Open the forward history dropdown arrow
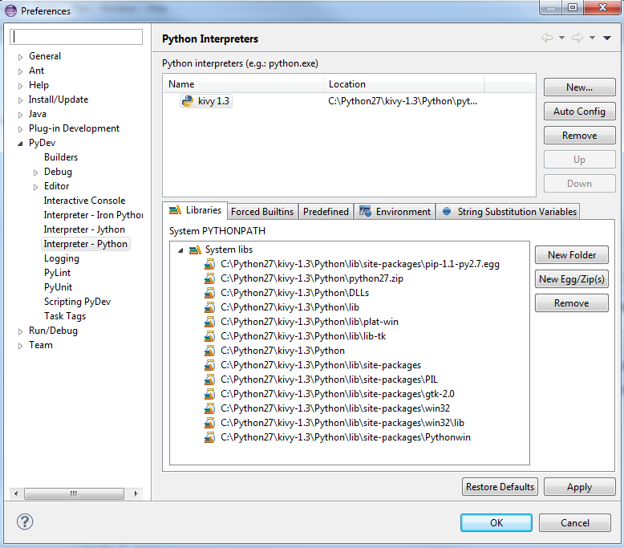The height and width of the screenshot is (548, 624). pyautogui.click(x=592, y=38)
